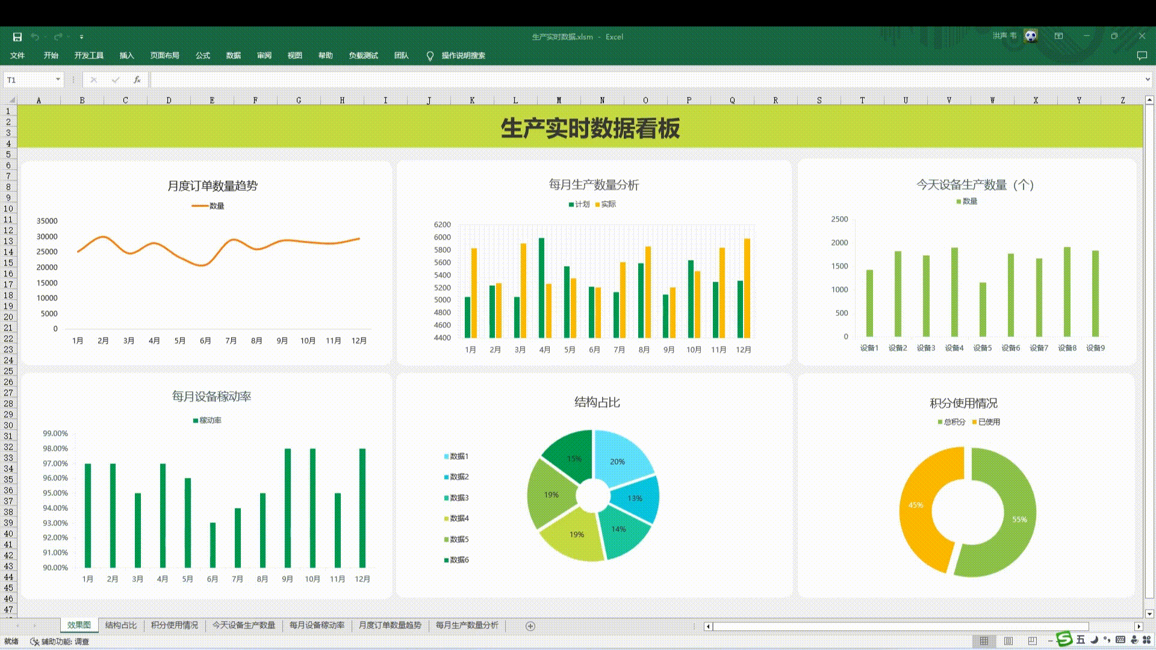
Task: Click the Sogou input method S icon
Action: point(1064,639)
